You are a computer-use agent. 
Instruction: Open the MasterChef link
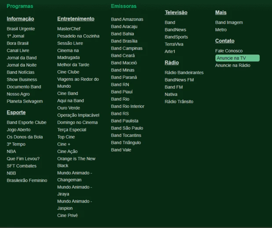69,29
